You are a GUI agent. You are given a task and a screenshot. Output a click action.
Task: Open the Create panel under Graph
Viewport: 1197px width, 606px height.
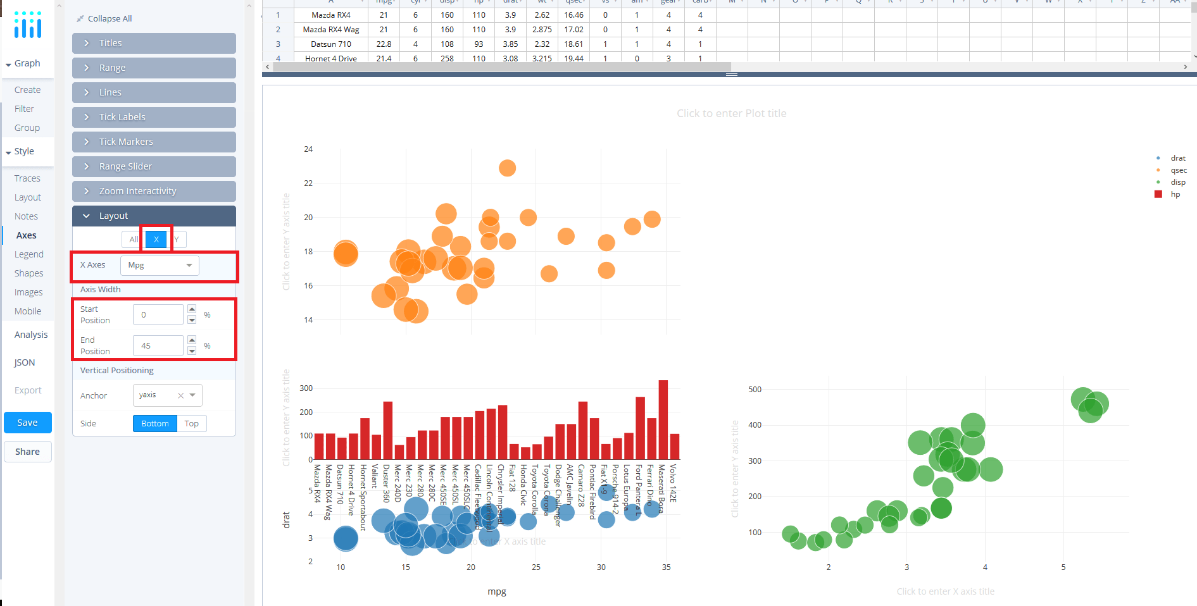[26, 89]
